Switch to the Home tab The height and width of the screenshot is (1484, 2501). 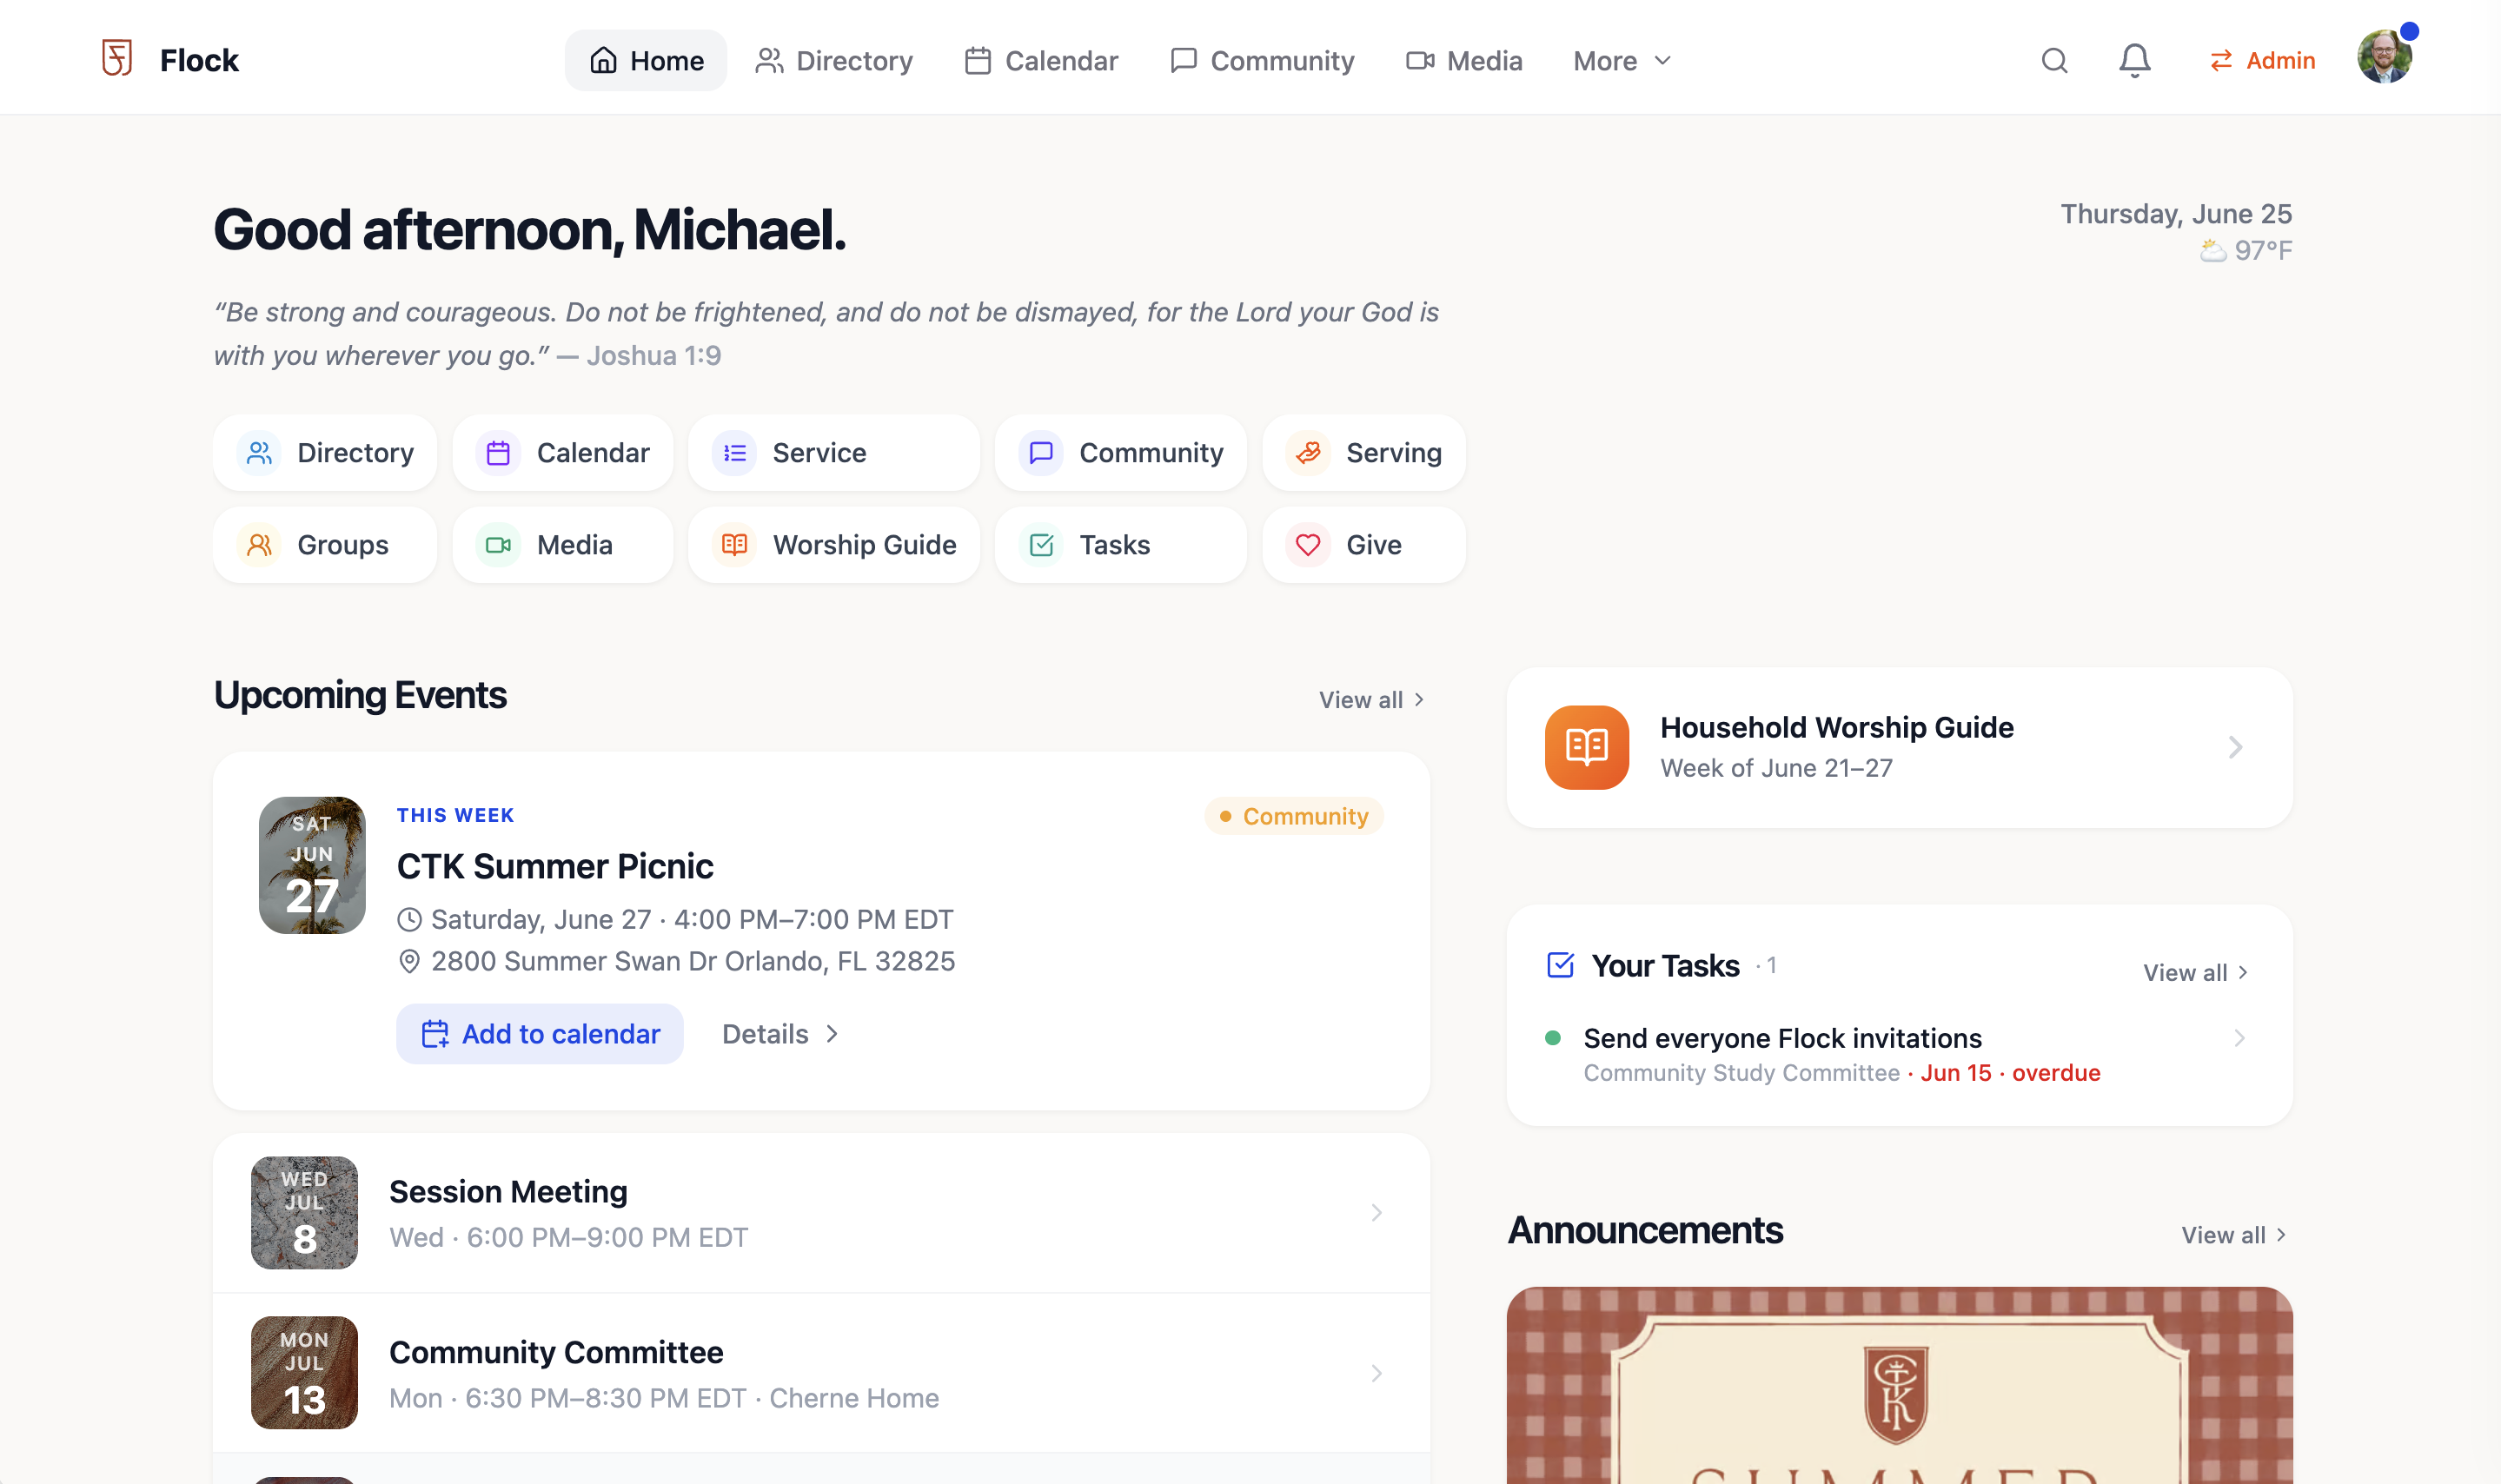(646, 61)
